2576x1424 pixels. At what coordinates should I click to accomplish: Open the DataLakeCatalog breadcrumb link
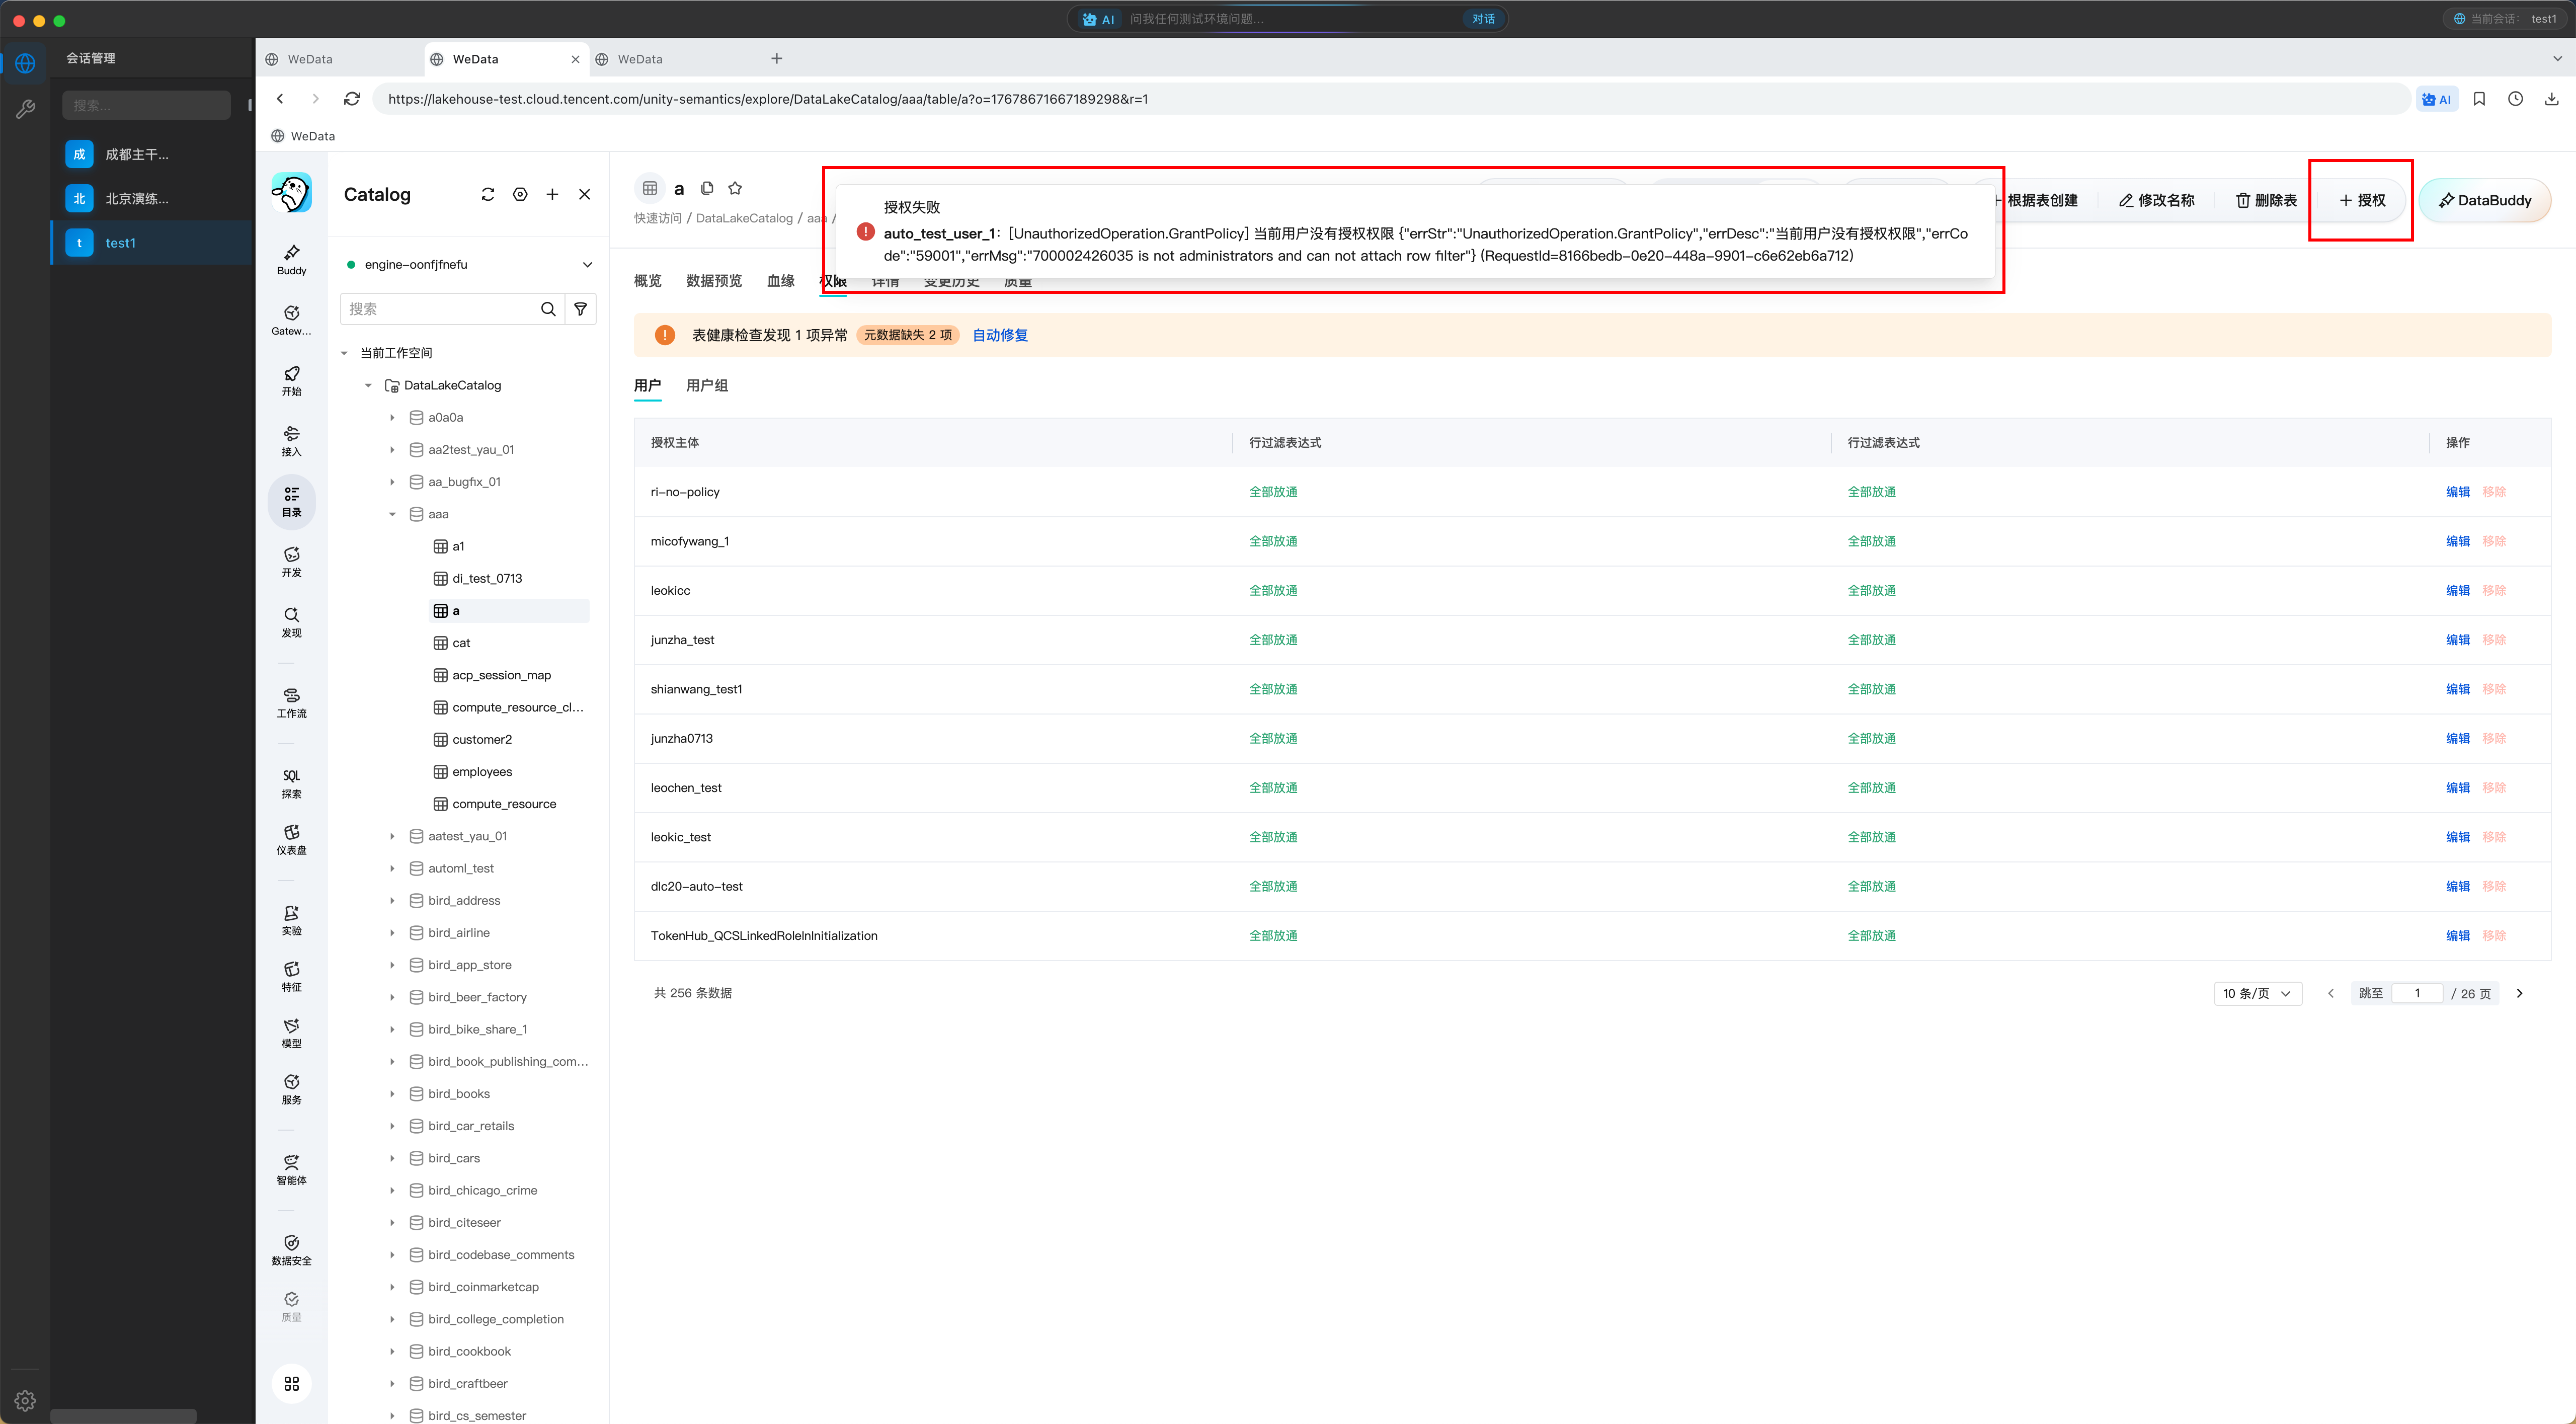(x=744, y=218)
